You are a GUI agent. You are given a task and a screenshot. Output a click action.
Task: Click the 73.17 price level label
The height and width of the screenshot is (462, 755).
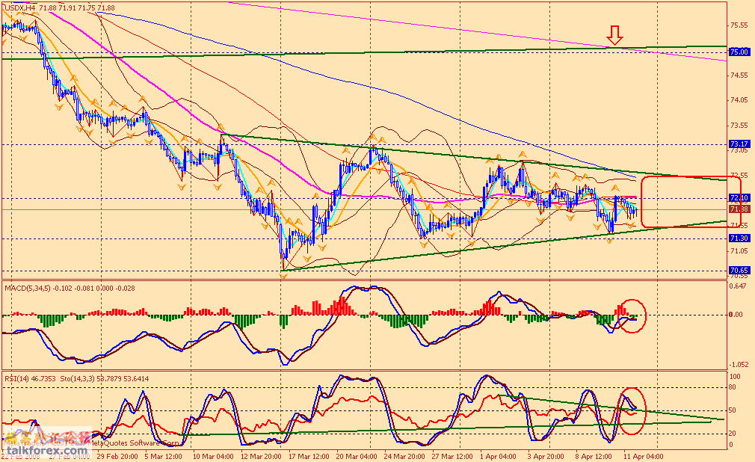[x=739, y=144]
